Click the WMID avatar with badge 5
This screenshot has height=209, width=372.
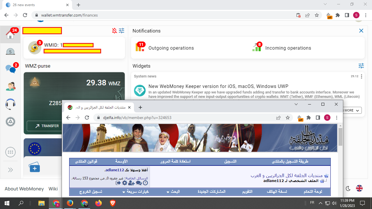click(x=35, y=48)
